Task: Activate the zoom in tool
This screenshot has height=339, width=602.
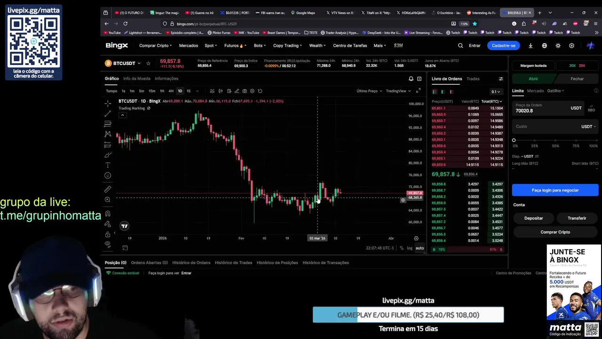Action: click(108, 200)
